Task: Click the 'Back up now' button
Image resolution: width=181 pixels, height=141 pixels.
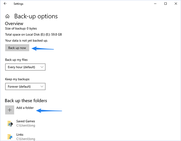Action: [x=17, y=48]
